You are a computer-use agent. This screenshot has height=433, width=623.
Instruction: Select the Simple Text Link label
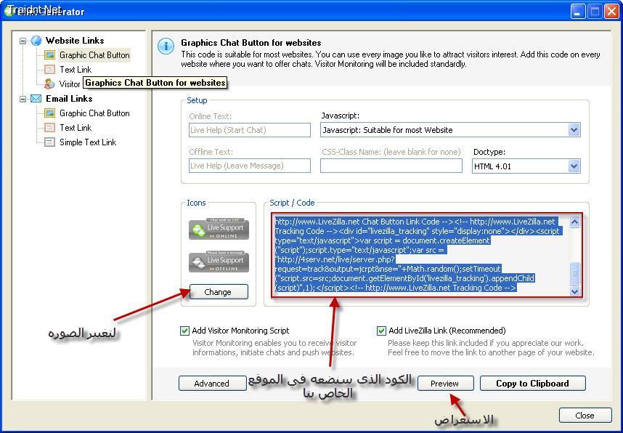pos(88,142)
